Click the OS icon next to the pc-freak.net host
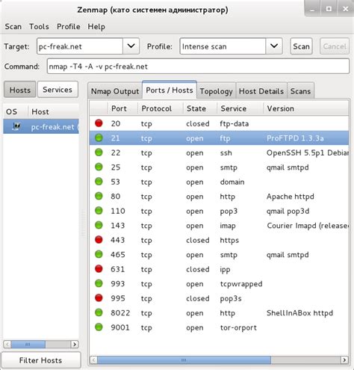This screenshot has height=370, width=354. (x=16, y=126)
